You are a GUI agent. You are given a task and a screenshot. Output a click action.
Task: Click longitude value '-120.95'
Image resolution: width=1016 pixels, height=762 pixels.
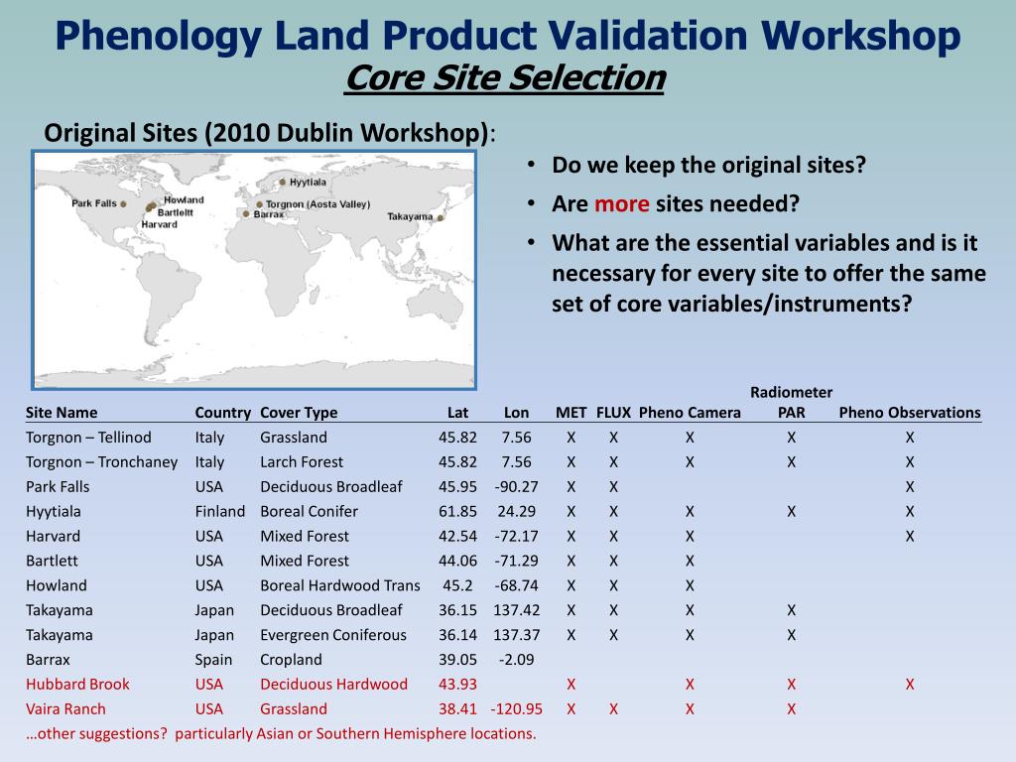coord(516,708)
